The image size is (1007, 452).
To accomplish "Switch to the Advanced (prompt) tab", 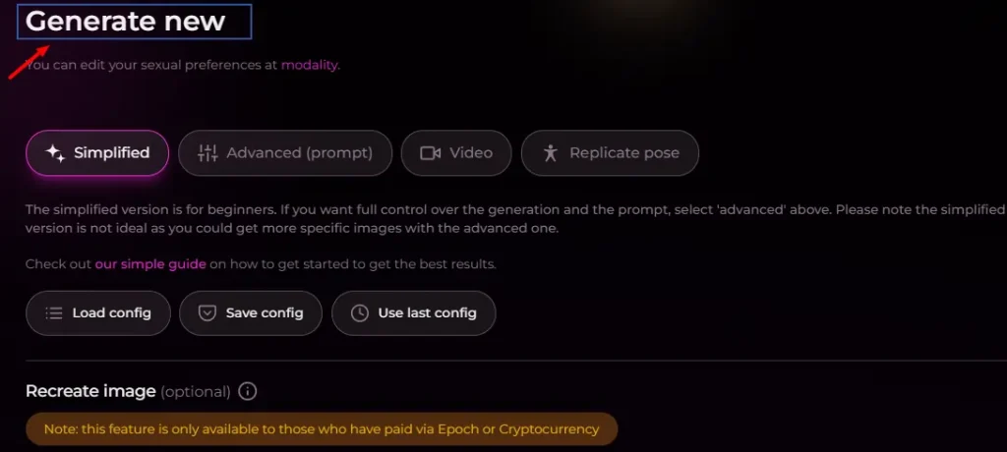I will coord(285,153).
